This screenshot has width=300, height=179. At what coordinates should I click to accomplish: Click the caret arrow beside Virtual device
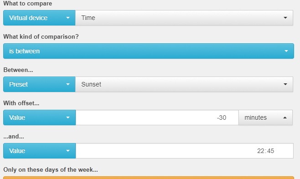pyautogui.click(x=68, y=18)
